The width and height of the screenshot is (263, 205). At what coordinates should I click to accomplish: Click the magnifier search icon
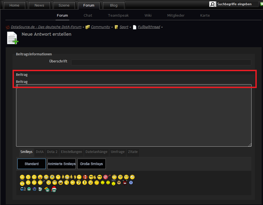tap(213, 4)
